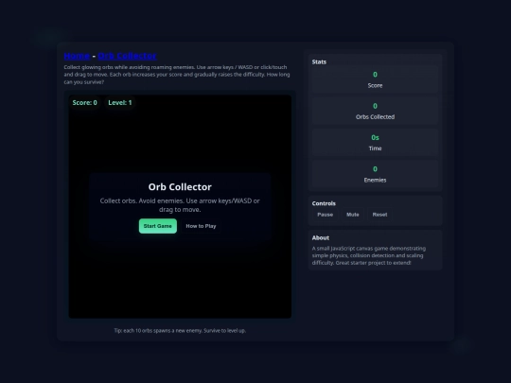Click the Score: 0 canvas badge
Viewport: 511px width, 383px height.
point(85,102)
